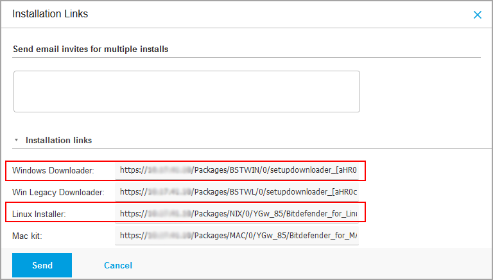Click the email invites text box

(x=186, y=91)
